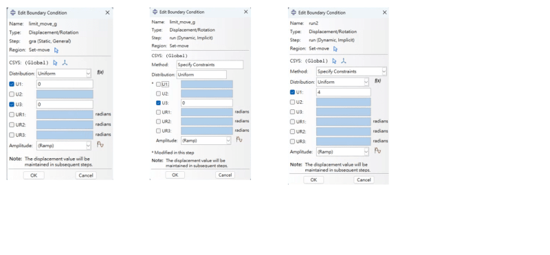Click U1 value field in gra step dialog

(65, 84)
